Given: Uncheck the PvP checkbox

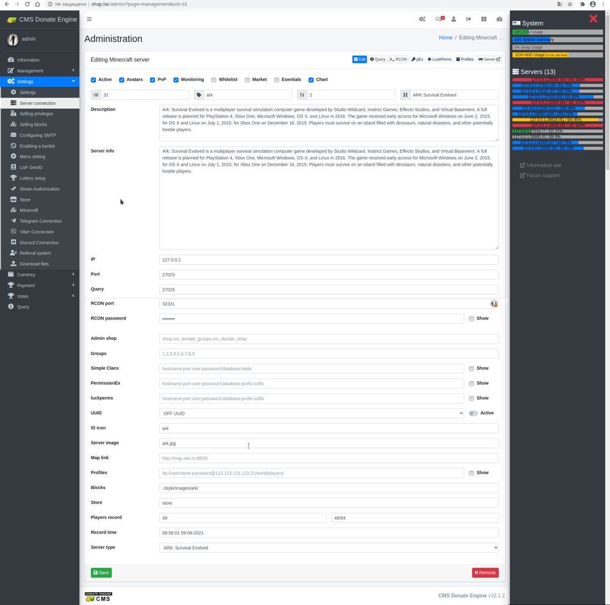Looking at the screenshot, I should point(152,80).
